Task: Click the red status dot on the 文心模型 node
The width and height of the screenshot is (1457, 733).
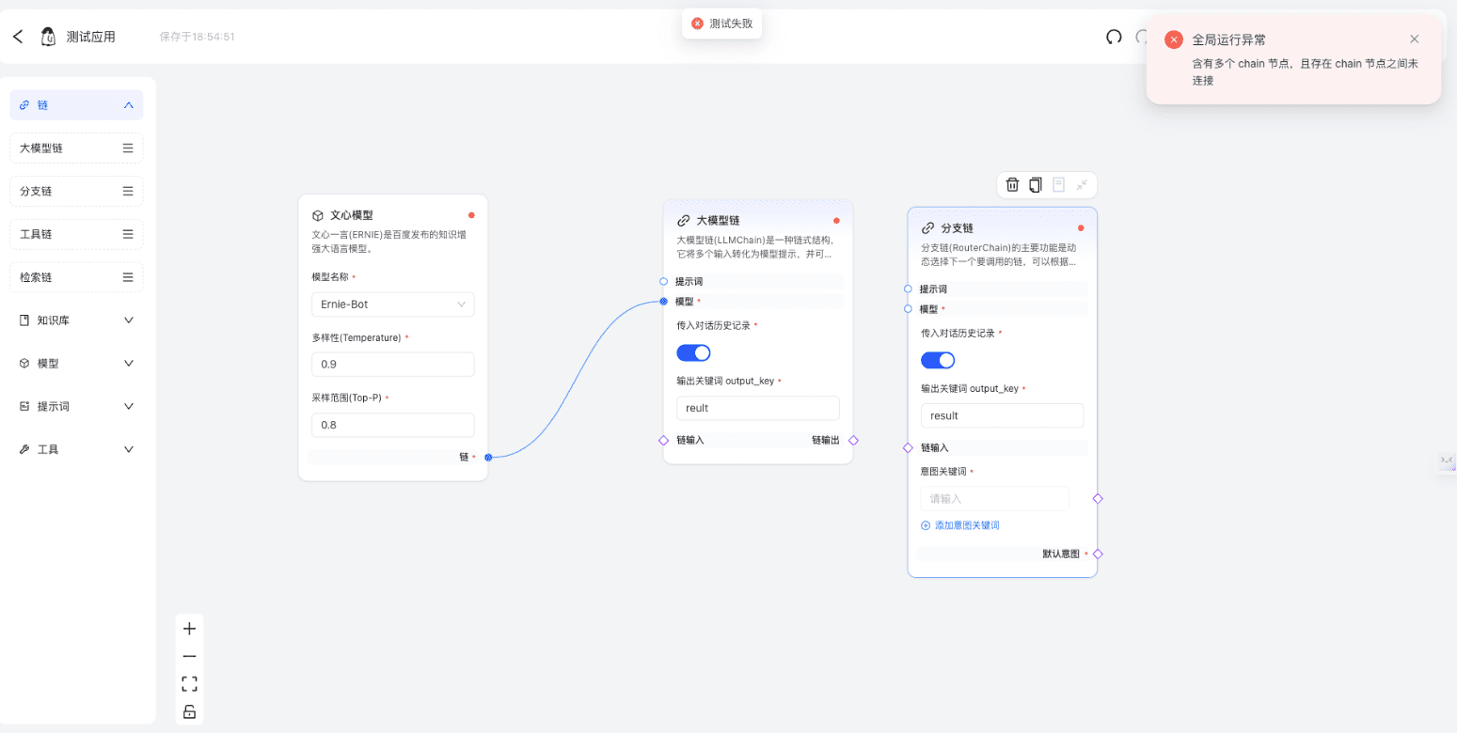Action: 471,215
